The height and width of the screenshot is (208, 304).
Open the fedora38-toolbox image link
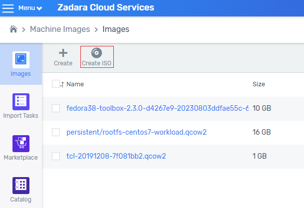(157, 108)
